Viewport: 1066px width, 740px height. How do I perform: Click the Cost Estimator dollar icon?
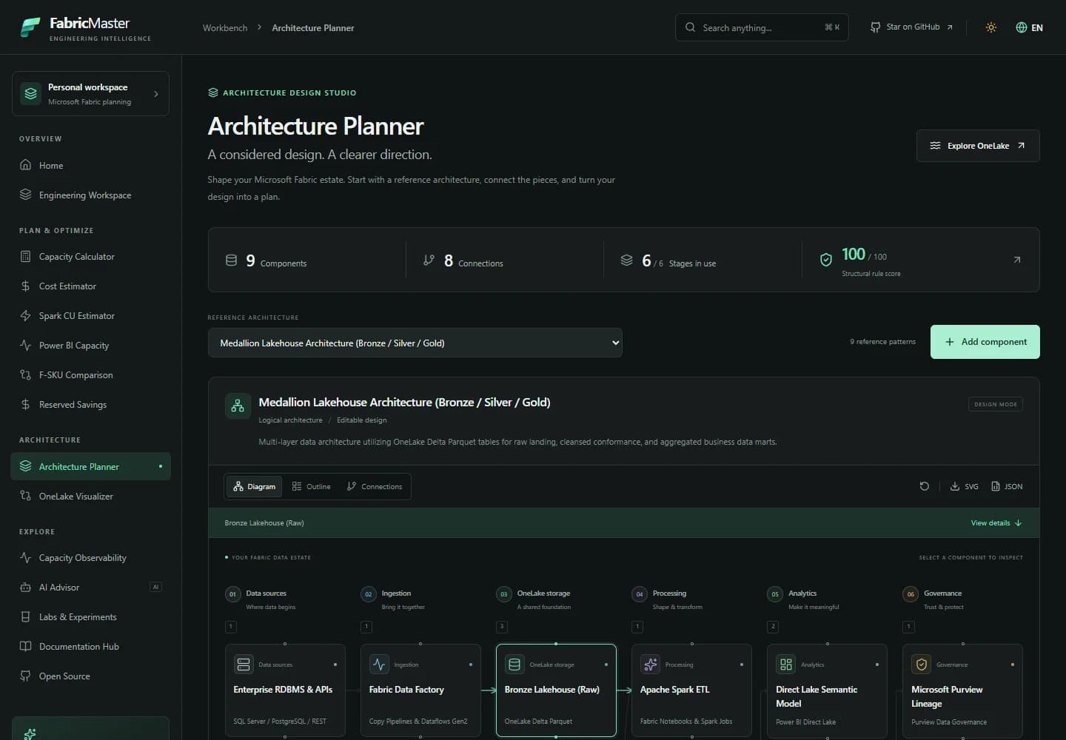[x=26, y=286]
